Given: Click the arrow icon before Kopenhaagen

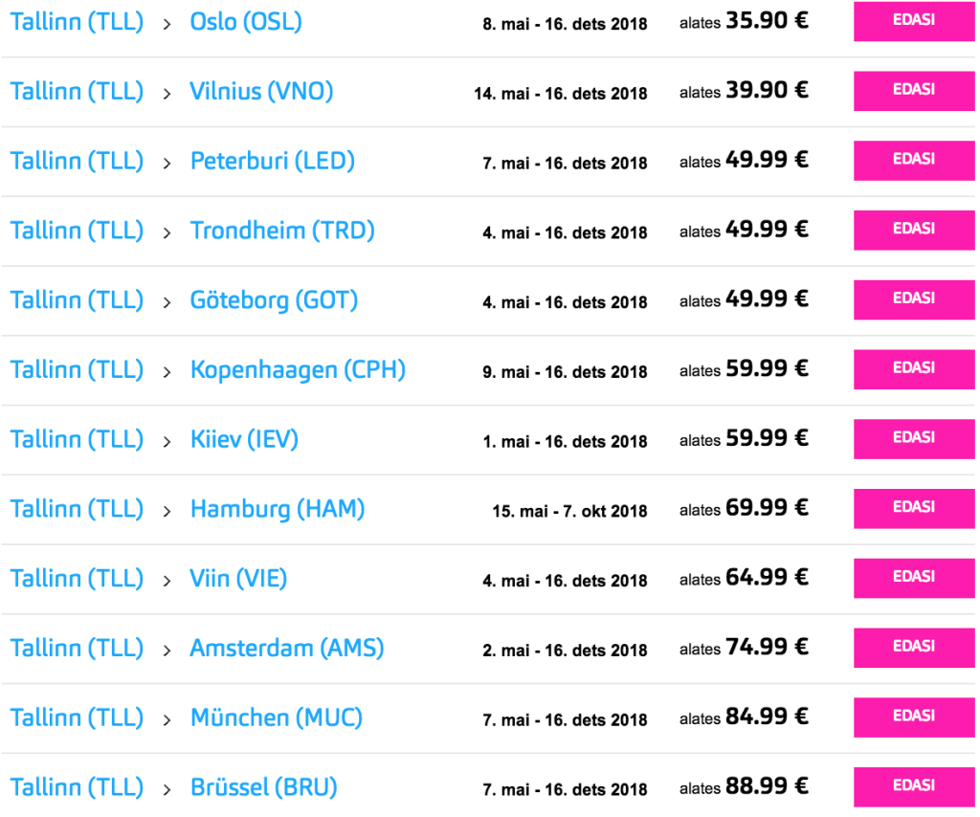Looking at the screenshot, I should pyautogui.click(x=167, y=371).
